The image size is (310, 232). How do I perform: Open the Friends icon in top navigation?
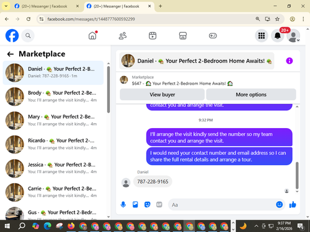pos(123,36)
